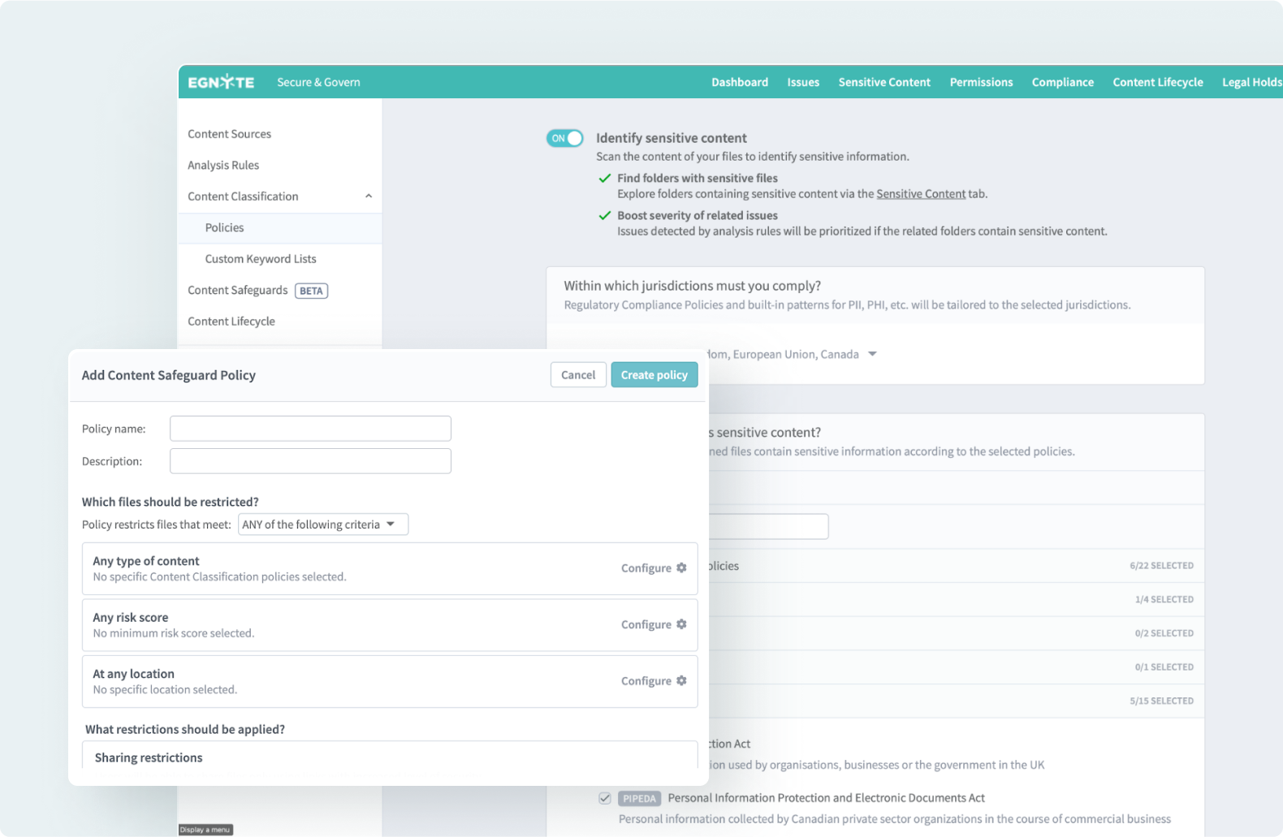Click gear icon for At any location

pyautogui.click(x=681, y=681)
